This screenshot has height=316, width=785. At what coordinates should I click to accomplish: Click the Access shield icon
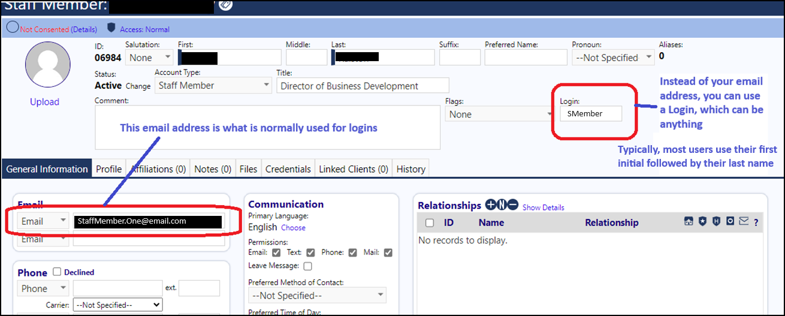pyautogui.click(x=111, y=28)
